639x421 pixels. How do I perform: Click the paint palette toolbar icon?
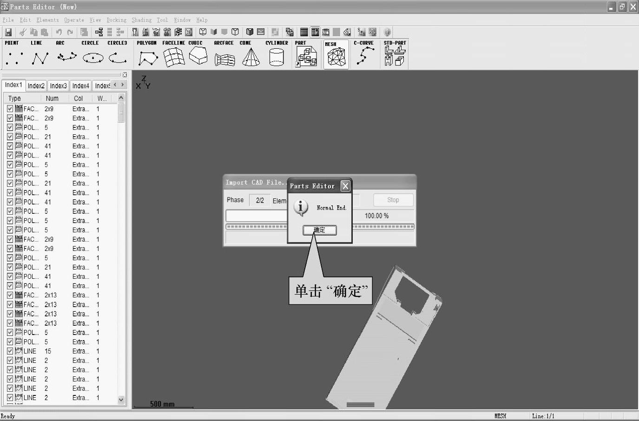347,32
